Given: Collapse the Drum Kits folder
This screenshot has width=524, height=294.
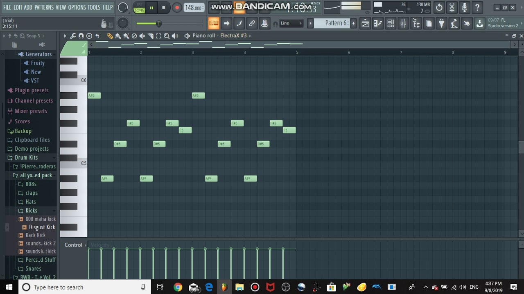Looking at the screenshot, I should pos(26,158).
